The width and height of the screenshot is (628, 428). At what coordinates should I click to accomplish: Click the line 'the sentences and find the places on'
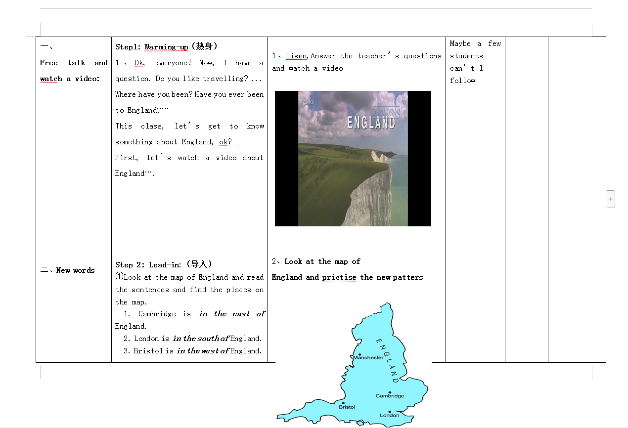pos(189,290)
